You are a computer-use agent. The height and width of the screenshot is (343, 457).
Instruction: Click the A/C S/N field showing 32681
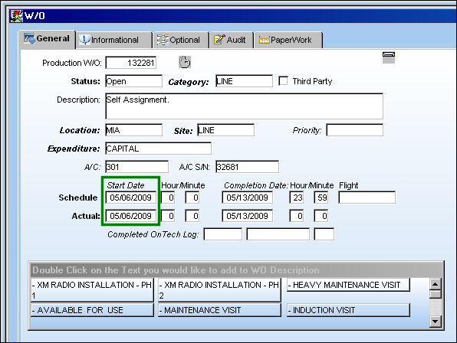(247, 167)
